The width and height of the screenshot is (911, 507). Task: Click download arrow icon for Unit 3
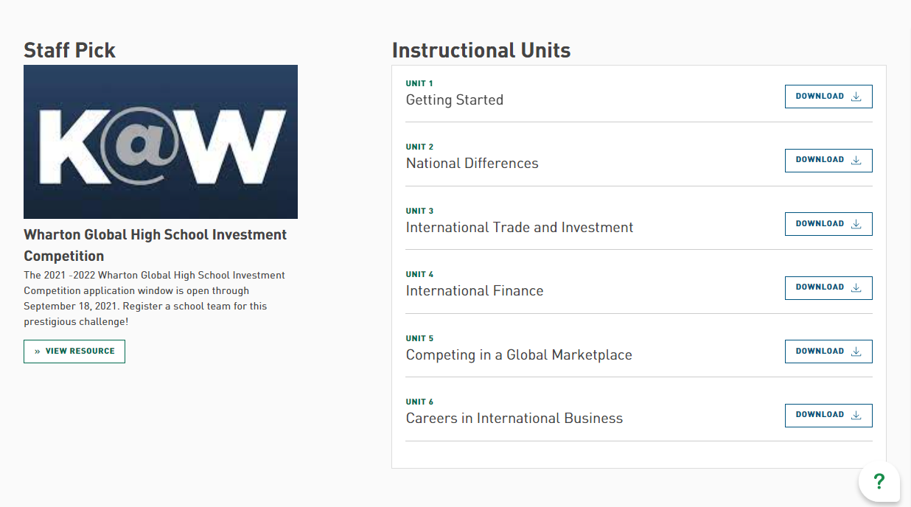pos(856,224)
